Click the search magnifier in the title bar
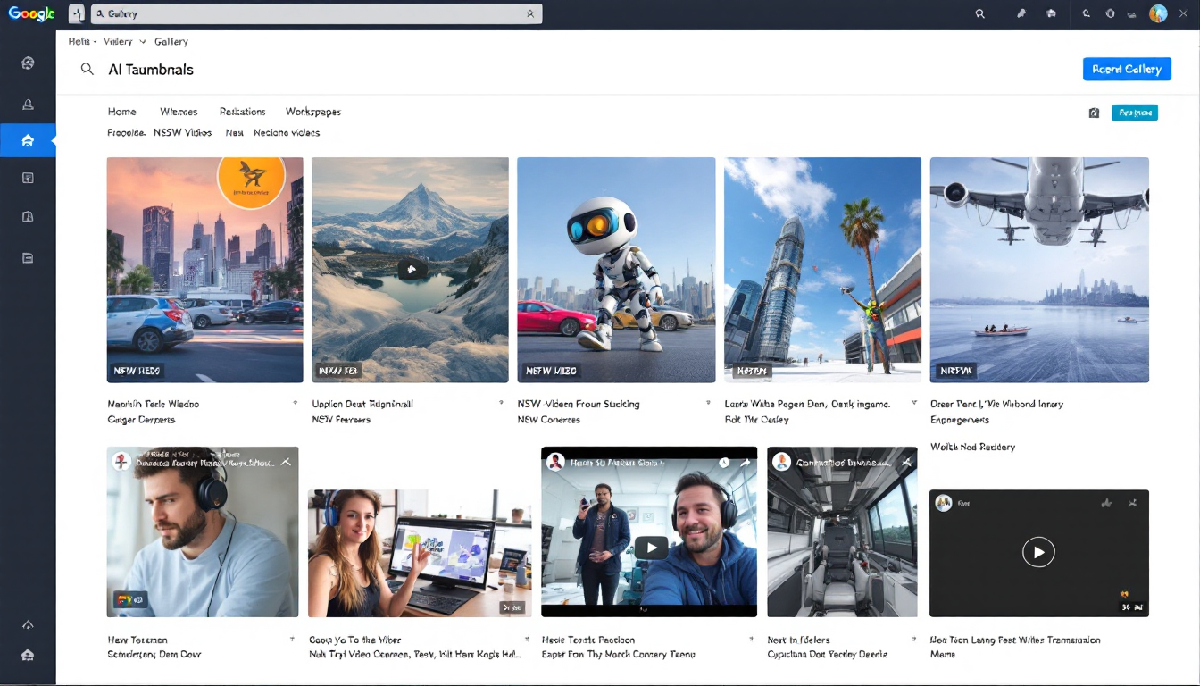This screenshot has width=1200, height=686. [979, 13]
